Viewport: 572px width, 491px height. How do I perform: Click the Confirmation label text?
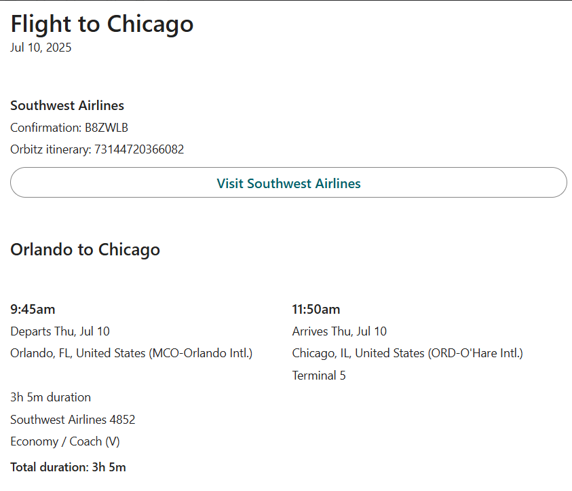45,128
